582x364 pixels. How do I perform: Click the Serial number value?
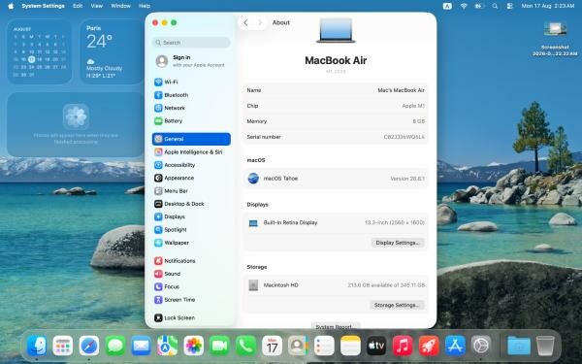[404, 137]
